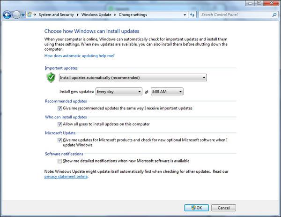Close the Change settings window
Viewport: 281px width, 217px height.
(271, 3)
